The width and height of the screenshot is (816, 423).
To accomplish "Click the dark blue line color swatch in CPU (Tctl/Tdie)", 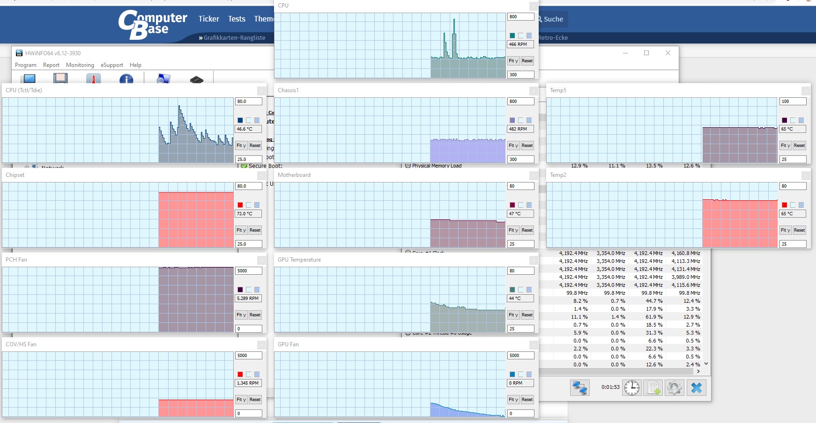I will (240, 120).
